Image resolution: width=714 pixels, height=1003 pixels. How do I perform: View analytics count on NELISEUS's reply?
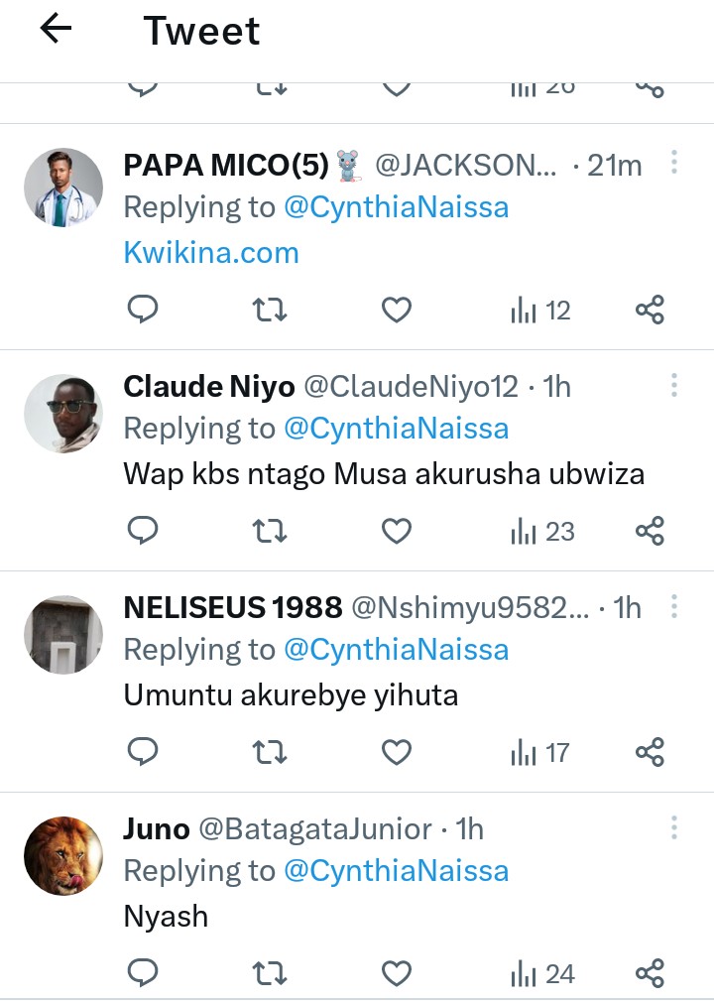[541, 753]
